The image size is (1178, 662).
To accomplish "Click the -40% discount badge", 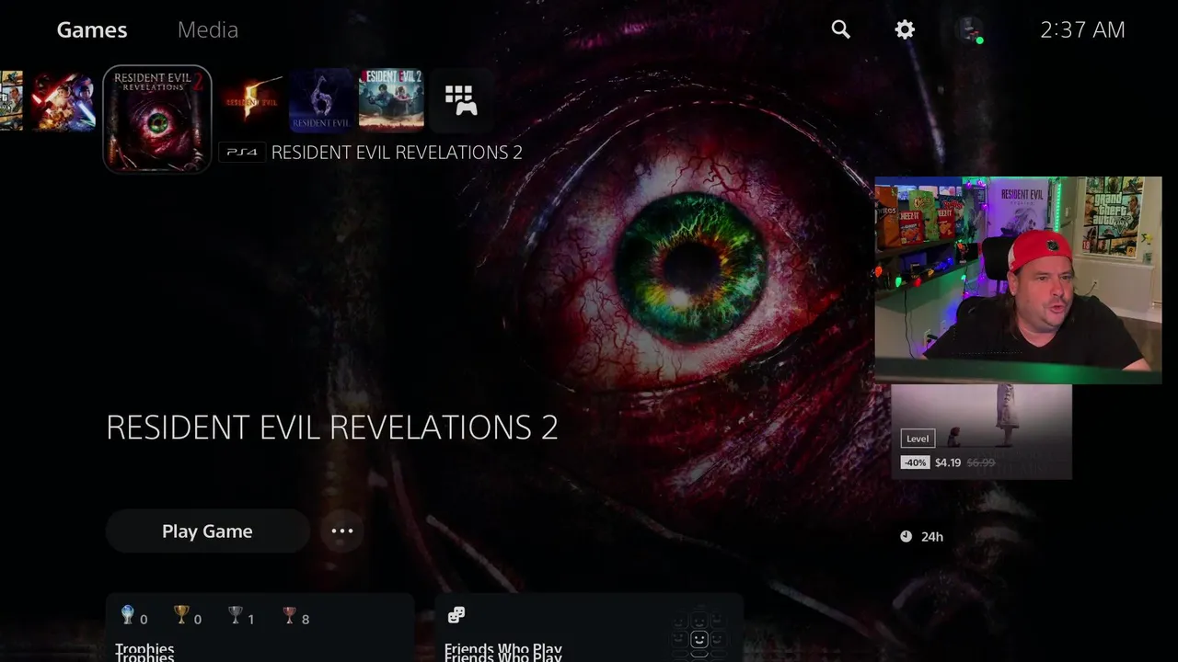I will 915,462.
